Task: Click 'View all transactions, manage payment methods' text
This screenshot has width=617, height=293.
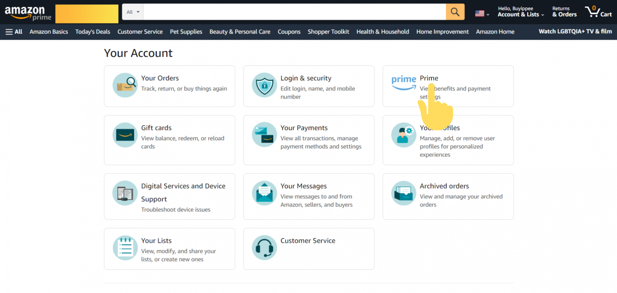Action: pos(321,142)
